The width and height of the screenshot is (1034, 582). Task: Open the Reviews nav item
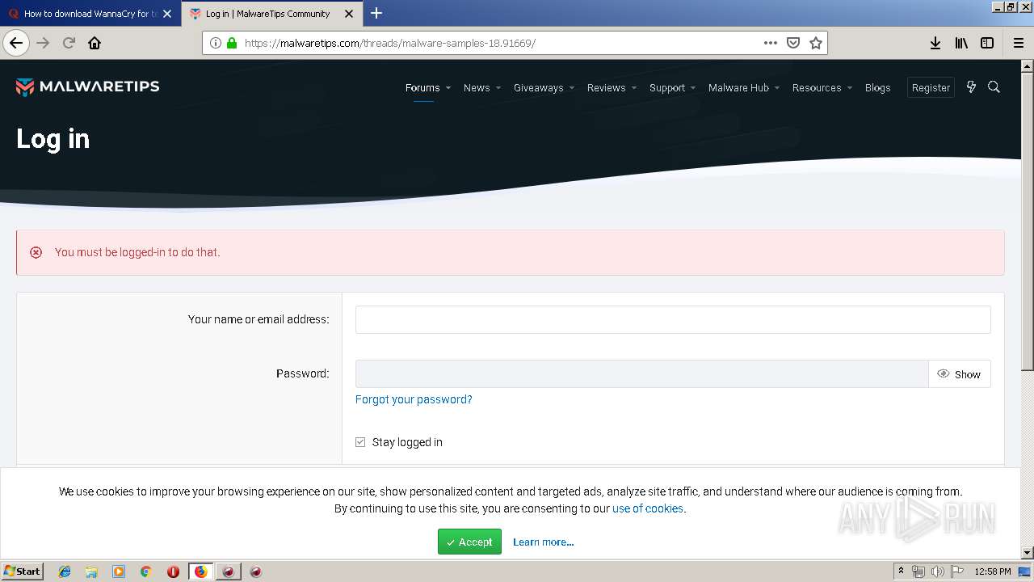coord(607,88)
